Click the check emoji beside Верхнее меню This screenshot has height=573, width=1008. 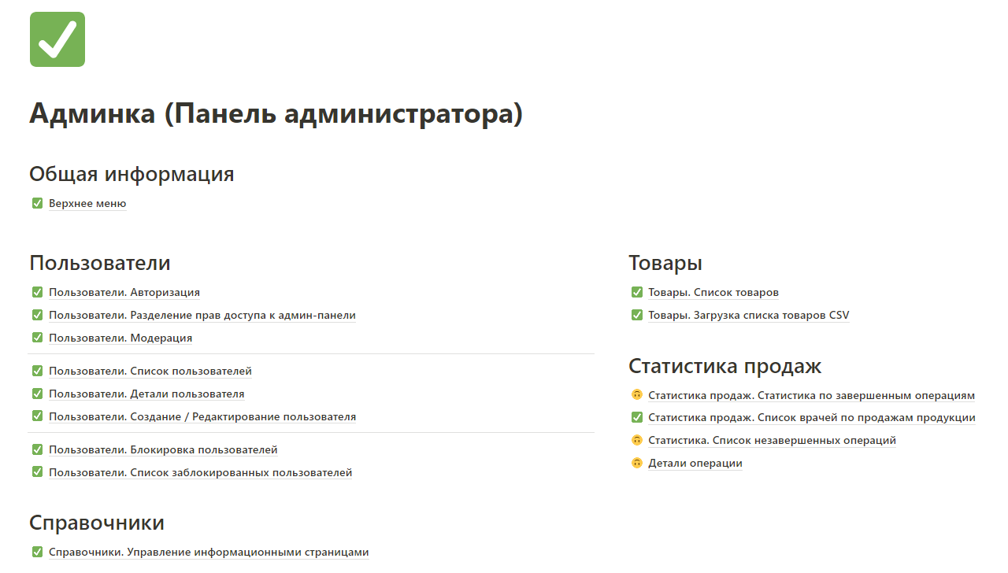coord(37,203)
